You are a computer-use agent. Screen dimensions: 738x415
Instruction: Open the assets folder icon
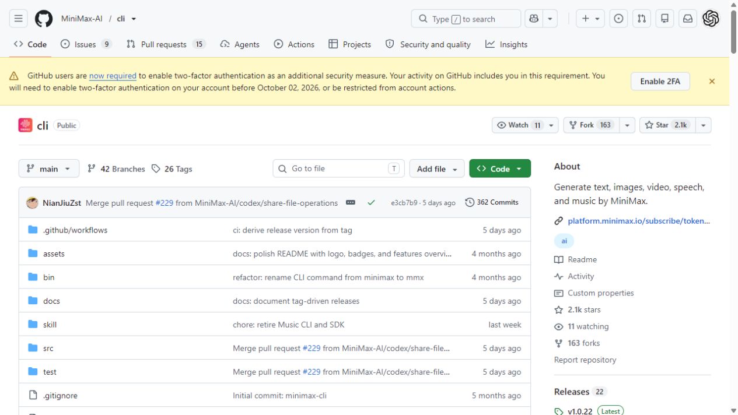coord(33,254)
